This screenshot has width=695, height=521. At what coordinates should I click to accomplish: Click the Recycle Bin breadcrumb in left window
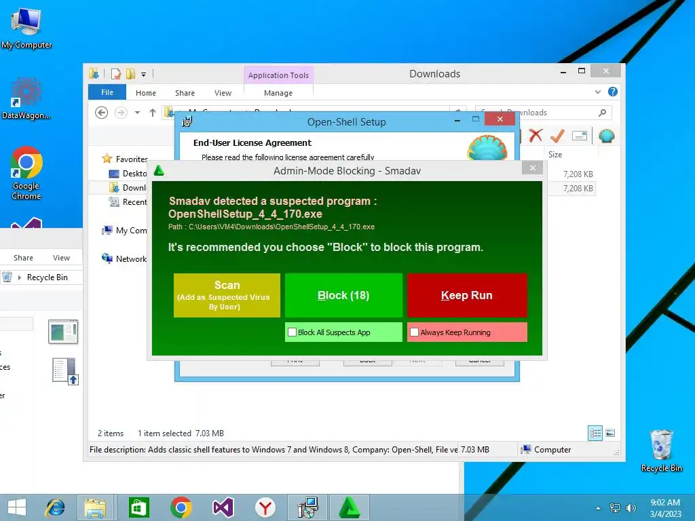[x=47, y=277]
